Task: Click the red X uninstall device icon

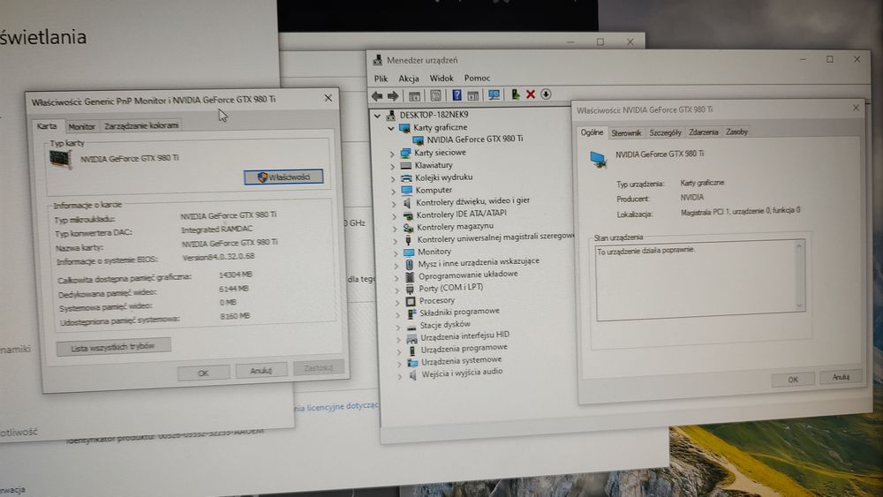Action: 531,94
